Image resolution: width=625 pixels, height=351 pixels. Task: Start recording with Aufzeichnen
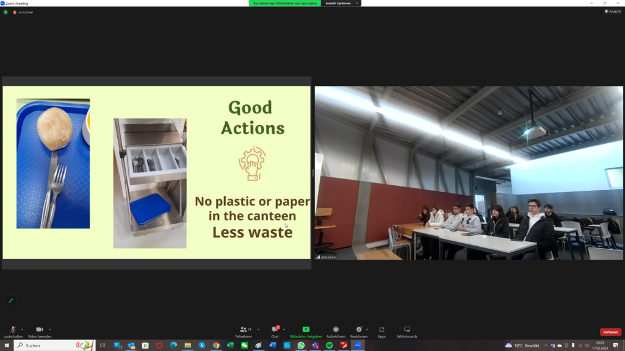[336, 330]
